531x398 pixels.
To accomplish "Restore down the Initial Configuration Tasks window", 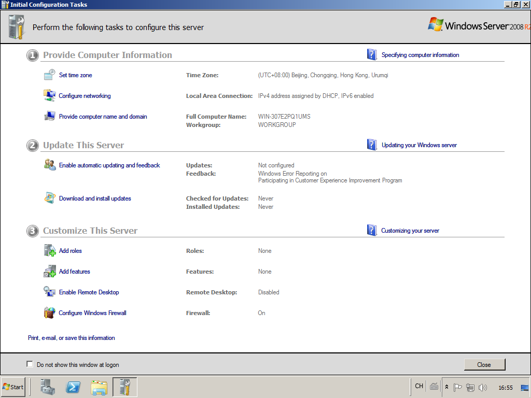I will click(x=516, y=4).
